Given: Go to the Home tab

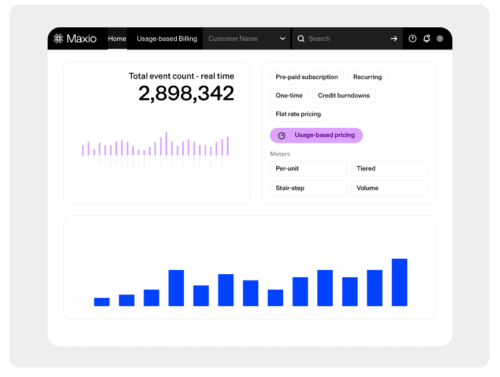Looking at the screenshot, I should click(x=117, y=39).
